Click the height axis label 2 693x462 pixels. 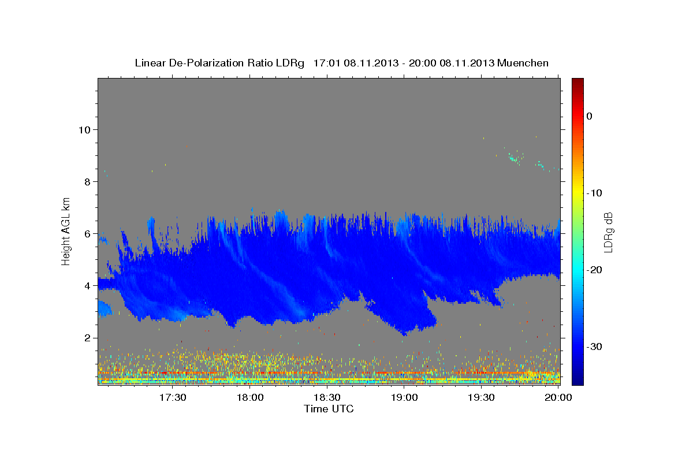pos(87,338)
